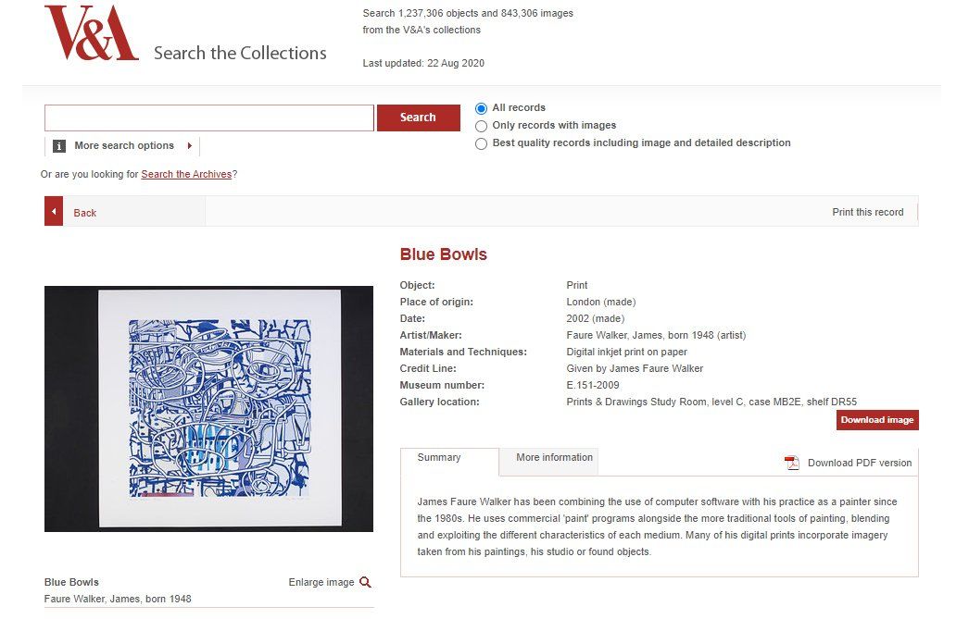969x619 pixels.
Task: Open the Search the Archives link
Action: click(x=186, y=174)
